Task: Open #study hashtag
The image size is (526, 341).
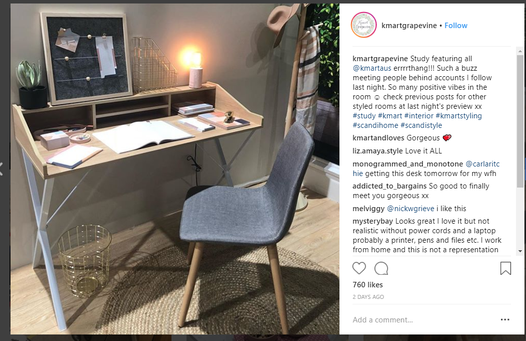Action: point(364,116)
